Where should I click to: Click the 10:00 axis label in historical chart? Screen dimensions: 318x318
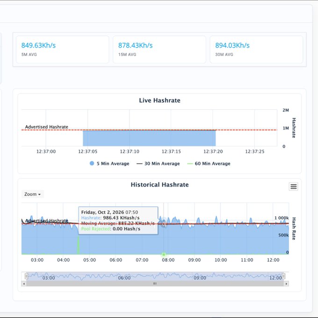[x=221, y=260]
